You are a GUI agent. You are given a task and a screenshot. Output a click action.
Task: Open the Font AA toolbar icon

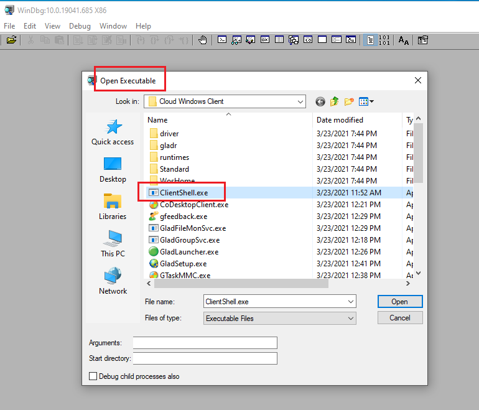[x=403, y=40]
